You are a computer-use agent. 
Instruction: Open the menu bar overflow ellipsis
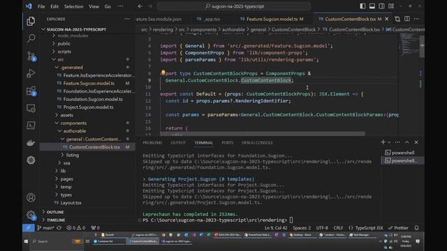pyautogui.click(x=121, y=6)
